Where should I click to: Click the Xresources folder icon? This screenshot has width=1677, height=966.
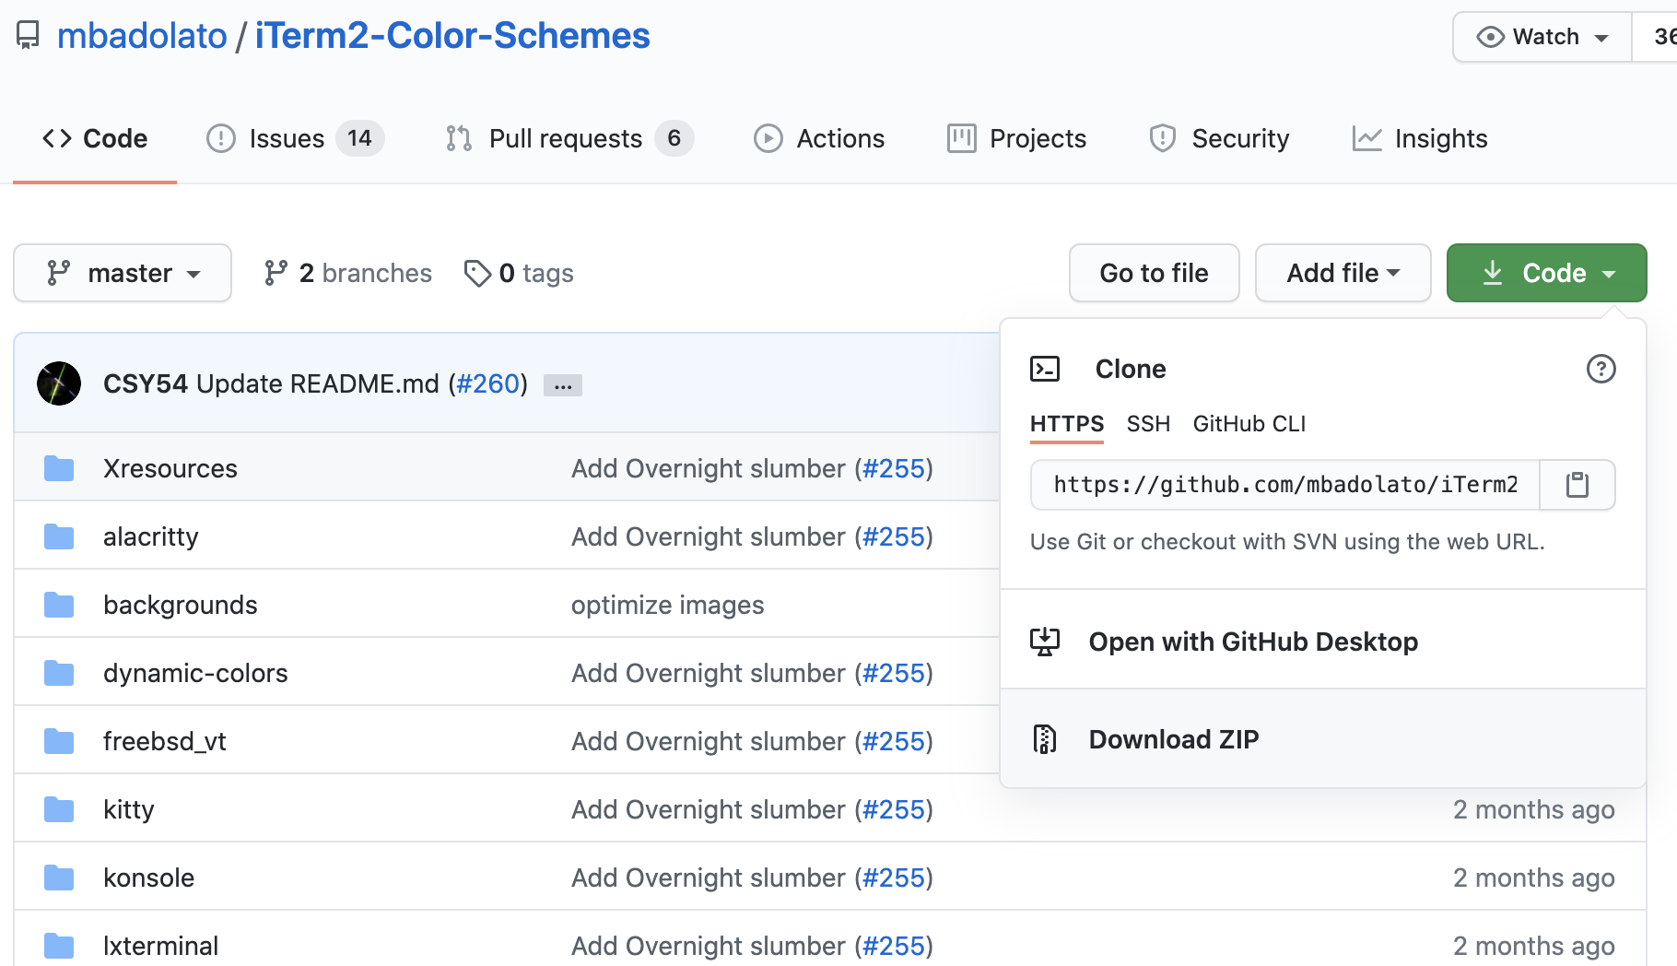coord(59,468)
